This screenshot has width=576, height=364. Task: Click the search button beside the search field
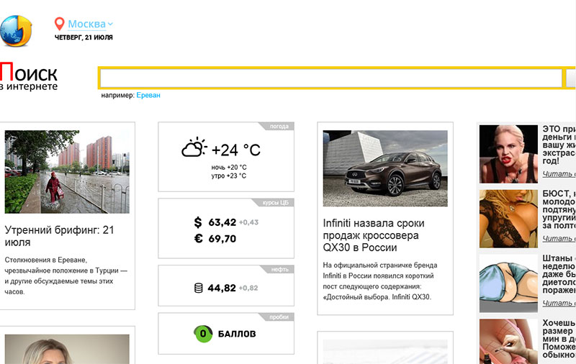tap(570, 78)
